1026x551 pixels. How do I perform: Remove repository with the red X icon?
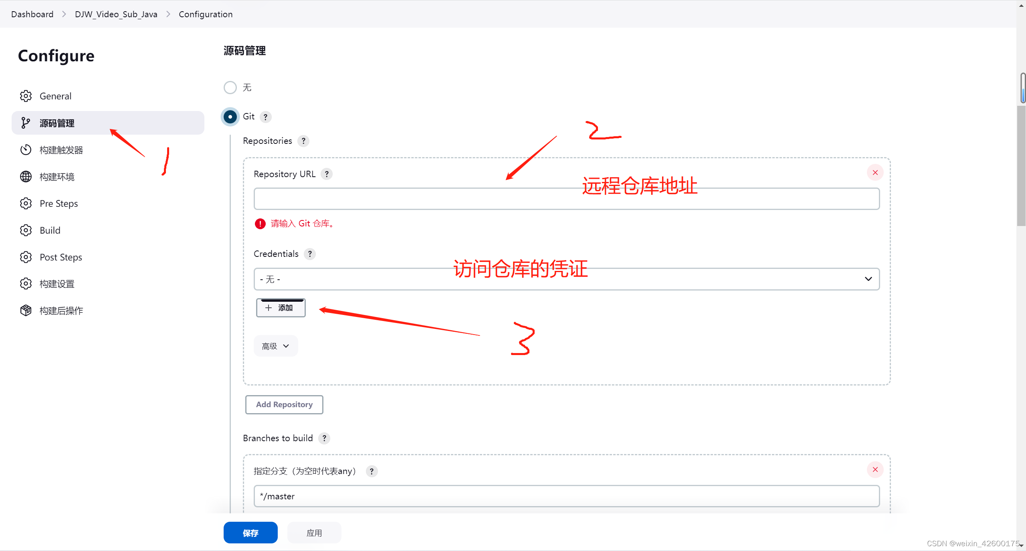875,173
